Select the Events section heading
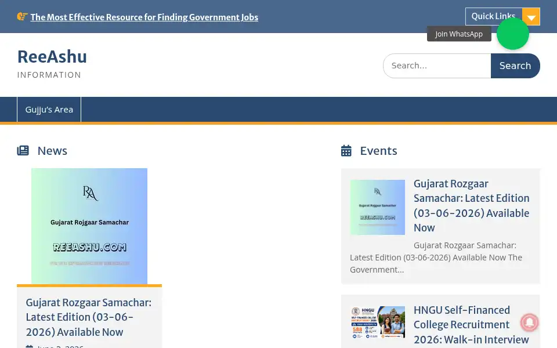557x348 pixels. pyautogui.click(x=379, y=151)
